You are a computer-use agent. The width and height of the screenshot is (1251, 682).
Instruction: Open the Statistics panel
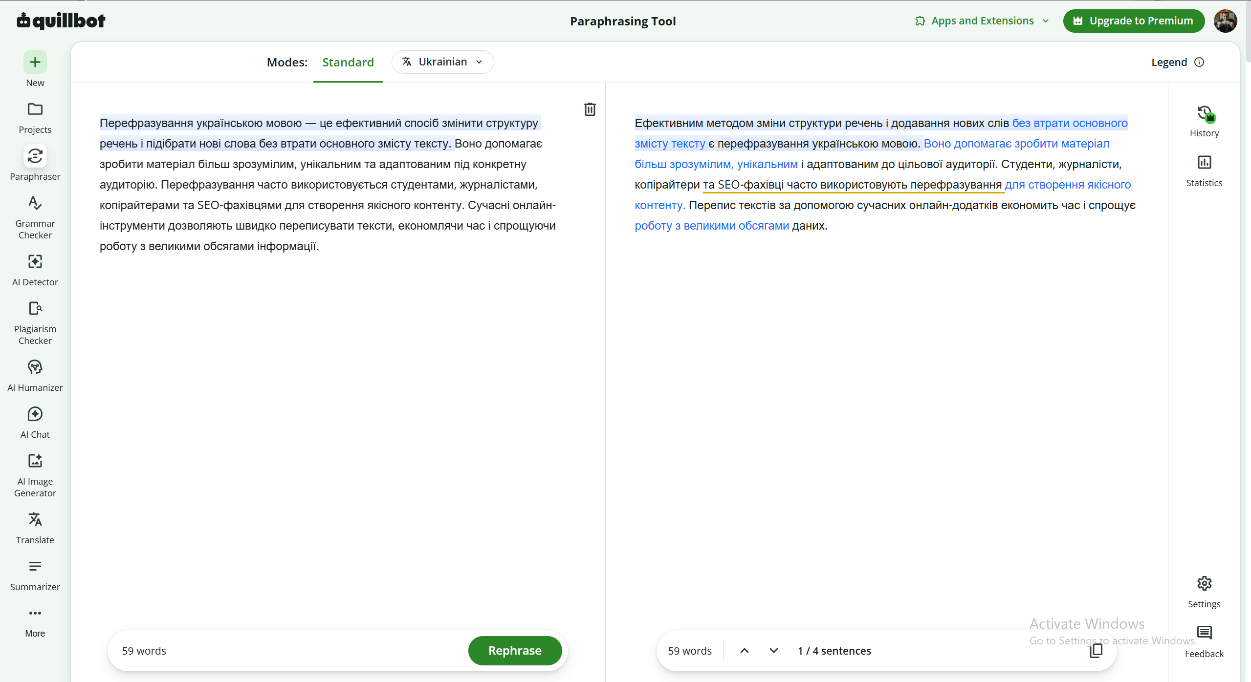pos(1204,171)
